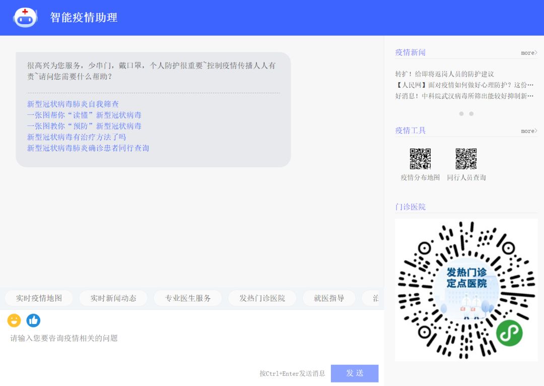Open the 【人民网】 psychological protection news
The height and width of the screenshot is (386, 544).
[464, 85]
